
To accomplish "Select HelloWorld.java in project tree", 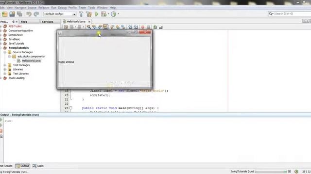I will click(x=31, y=61).
